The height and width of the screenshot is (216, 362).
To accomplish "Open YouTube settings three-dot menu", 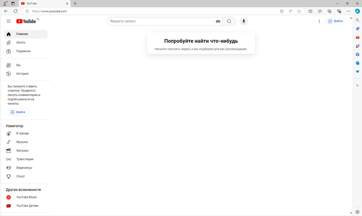I will [319, 21].
